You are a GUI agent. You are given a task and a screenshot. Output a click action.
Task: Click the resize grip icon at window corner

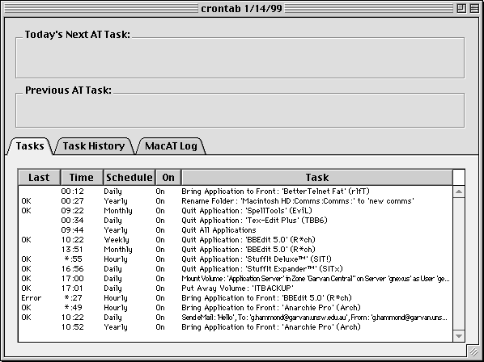pos(473,351)
